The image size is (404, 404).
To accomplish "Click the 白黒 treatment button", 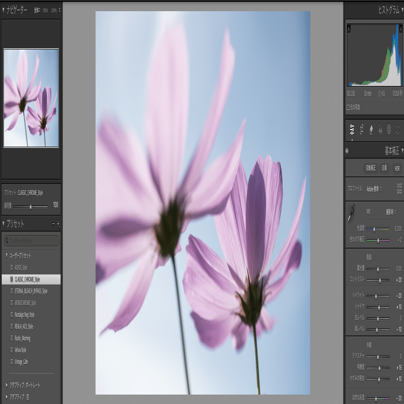I will (x=384, y=168).
